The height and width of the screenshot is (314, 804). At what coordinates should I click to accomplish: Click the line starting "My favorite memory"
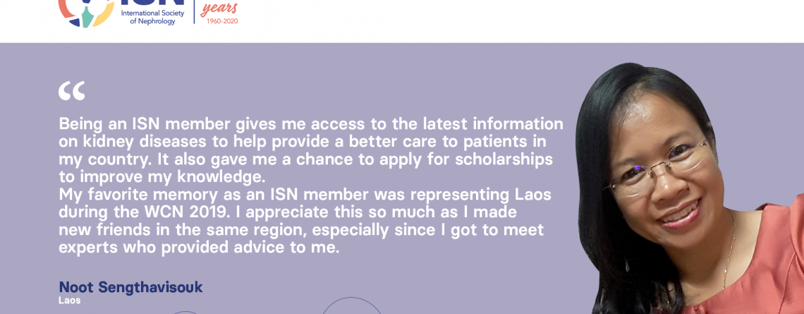click(305, 194)
